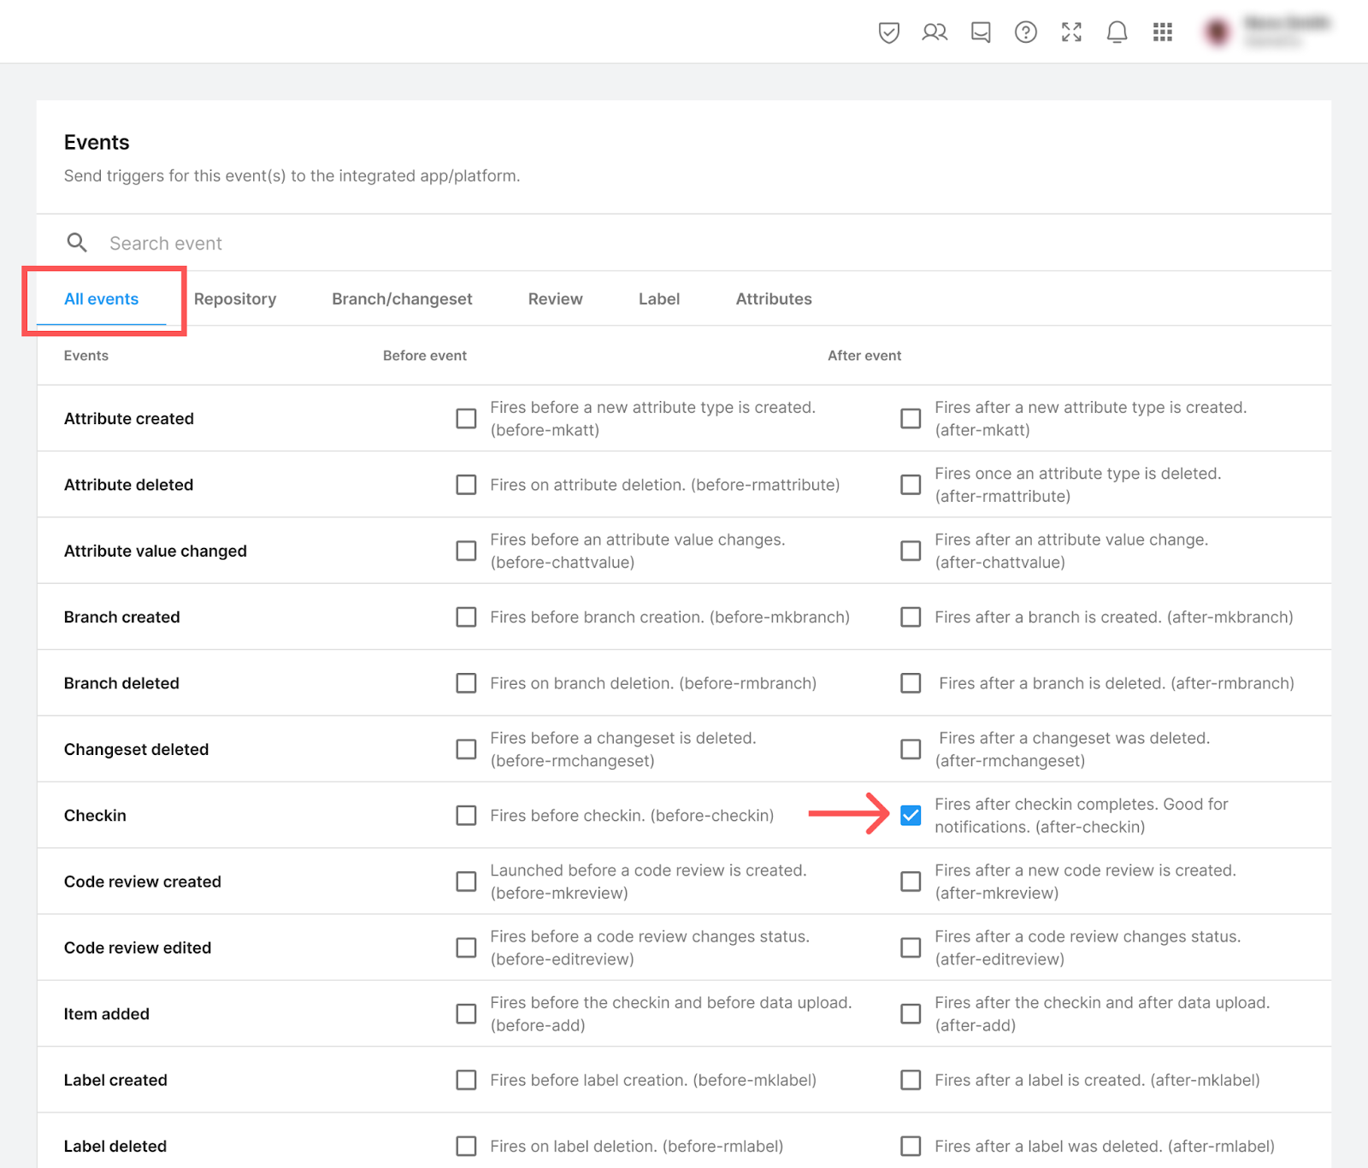
Task: Open the apps grid launcher icon
Action: click(x=1162, y=32)
